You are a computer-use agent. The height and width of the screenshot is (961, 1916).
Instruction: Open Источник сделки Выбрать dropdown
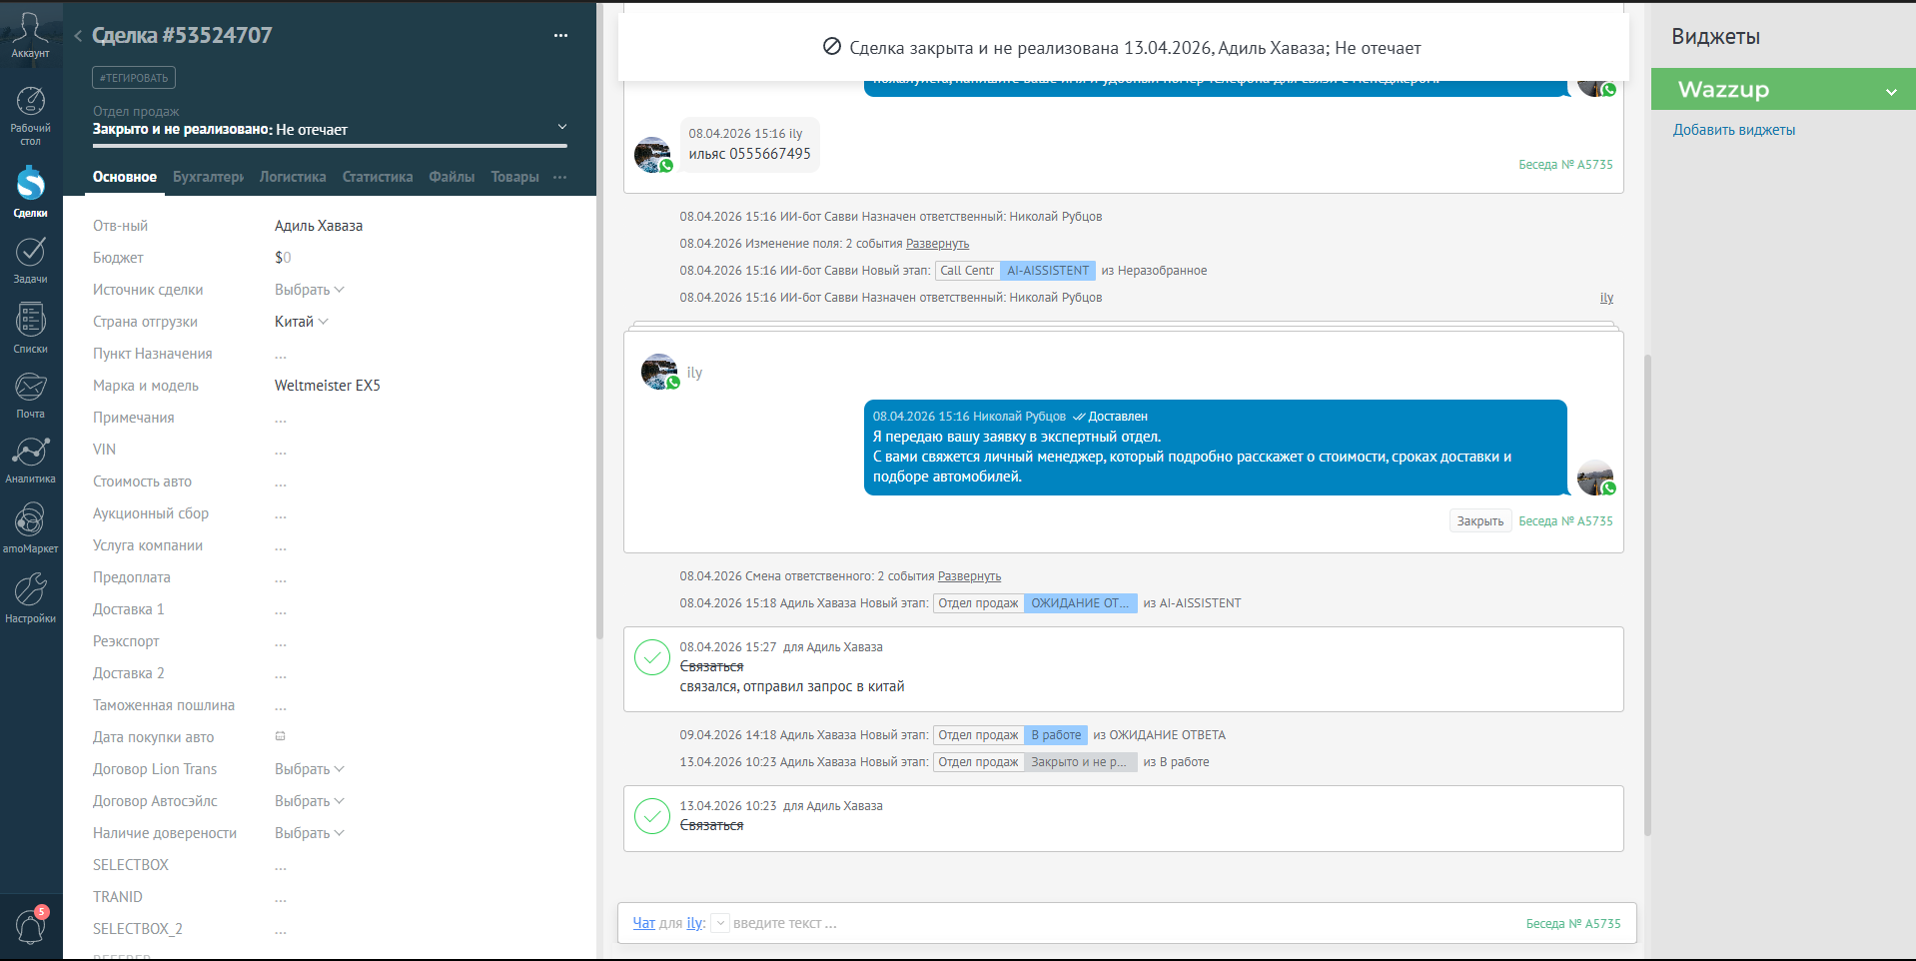(x=309, y=290)
